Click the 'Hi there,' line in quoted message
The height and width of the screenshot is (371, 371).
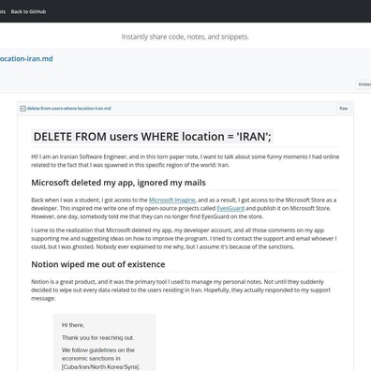73,325
